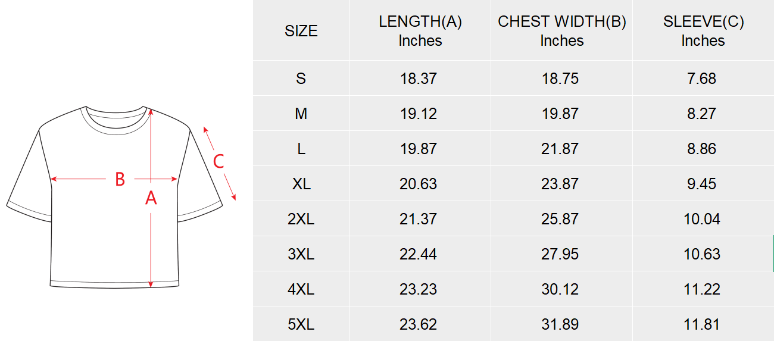
Task: Click the red letter A length label
Action: (151, 198)
